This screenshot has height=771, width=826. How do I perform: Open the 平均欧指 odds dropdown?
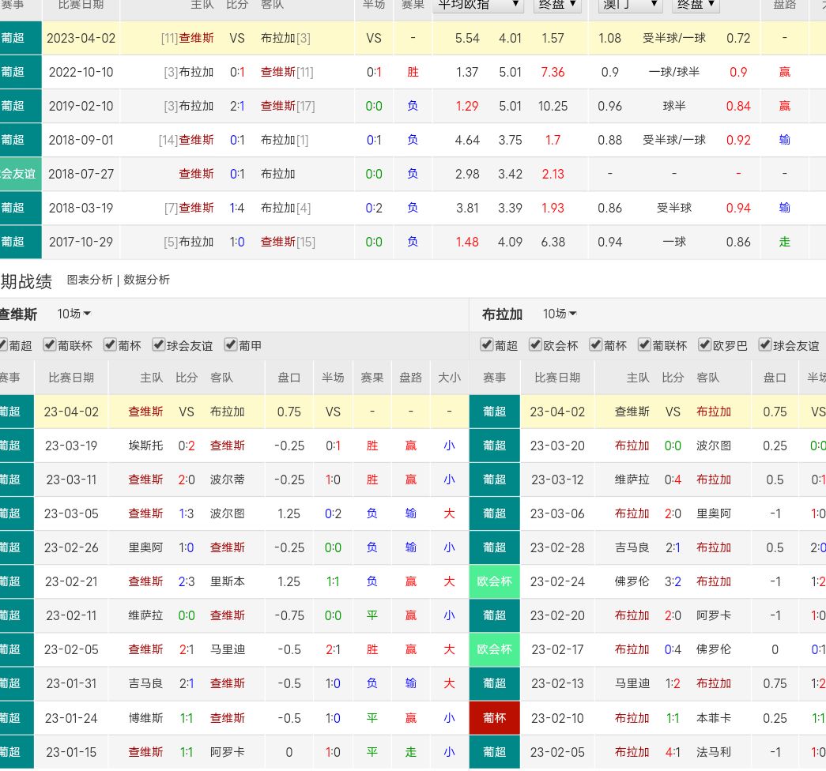(x=478, y=4)
